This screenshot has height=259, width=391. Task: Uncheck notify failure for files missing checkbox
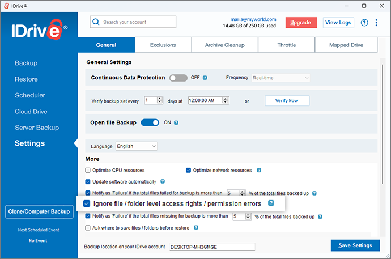[x=88, y=216]
